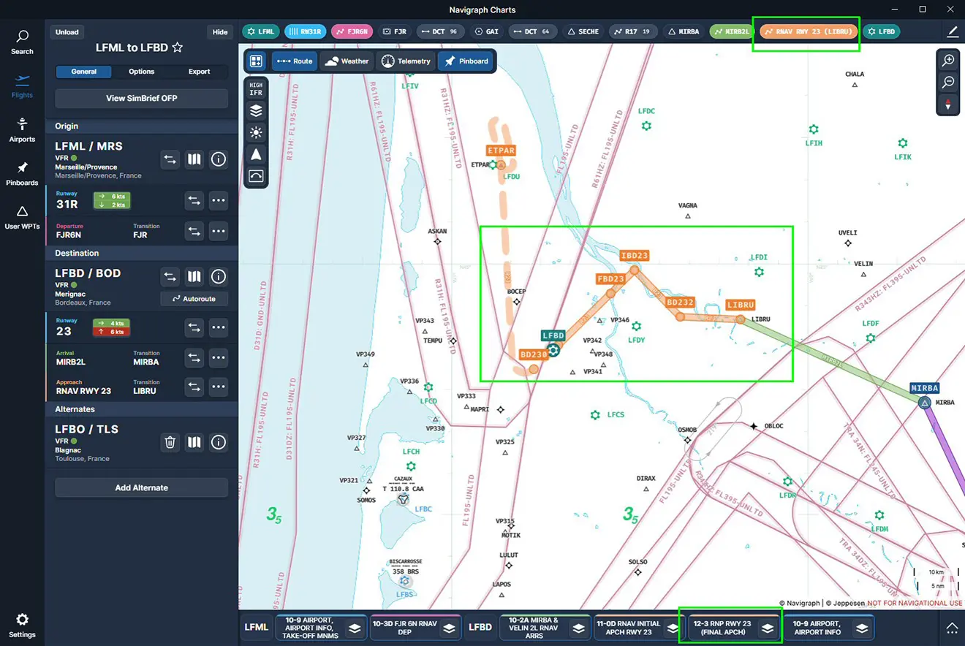Expand the chart tray with bottom chevron
This screenshot has width=965, height=646.
952,627
